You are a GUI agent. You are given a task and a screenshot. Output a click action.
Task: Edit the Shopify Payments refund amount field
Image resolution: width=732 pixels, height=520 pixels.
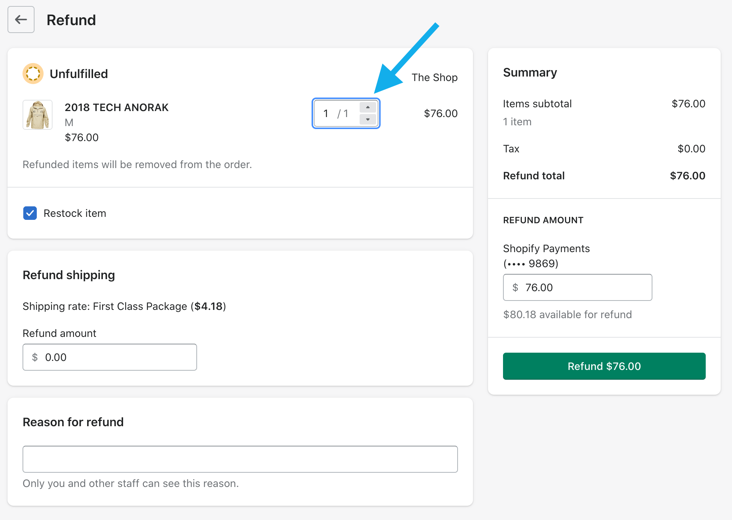point(577,287)
